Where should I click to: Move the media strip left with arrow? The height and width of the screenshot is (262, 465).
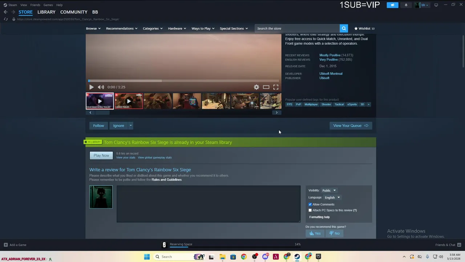[x=90, y=112]
